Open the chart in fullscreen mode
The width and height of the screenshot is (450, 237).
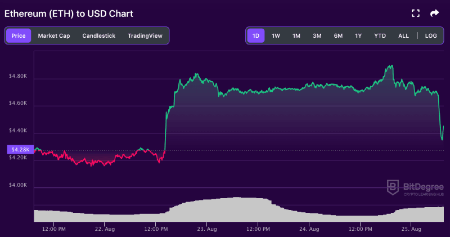click(416, 13)
